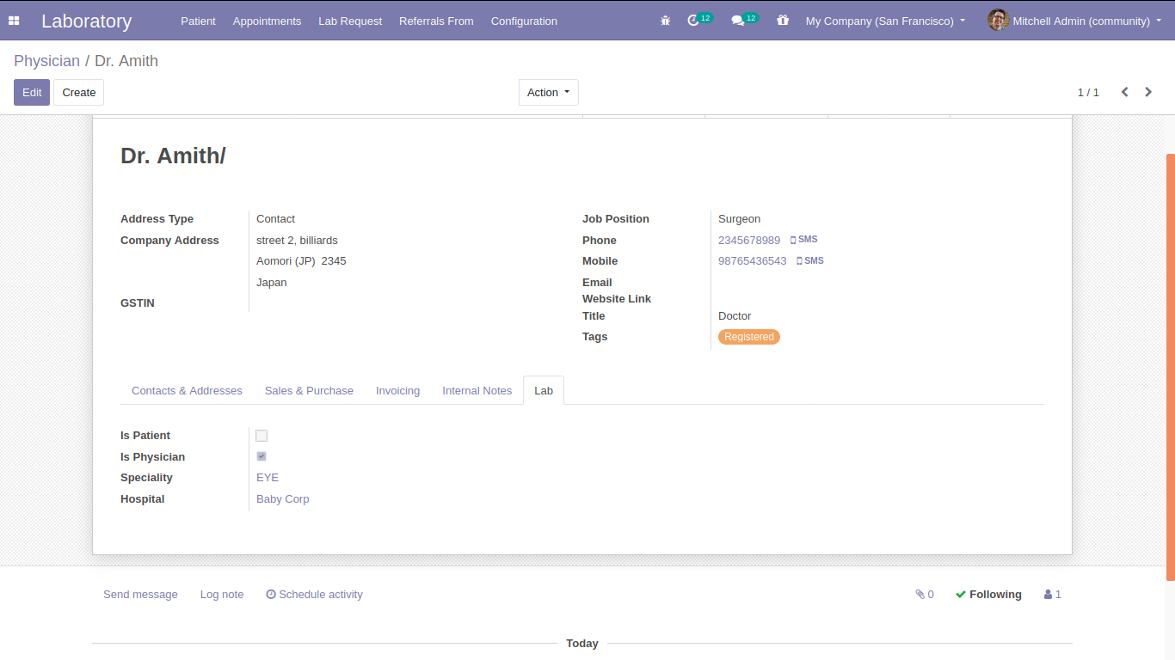Click the Dr. Amith/ record title
The width and height of the screenshot is (1175, 660).
[173, 156]
